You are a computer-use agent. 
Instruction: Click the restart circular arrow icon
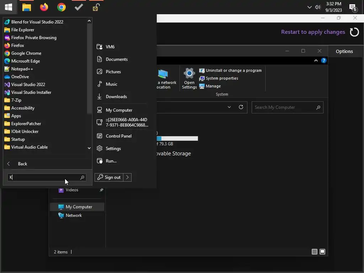click(x=354, y=32)
